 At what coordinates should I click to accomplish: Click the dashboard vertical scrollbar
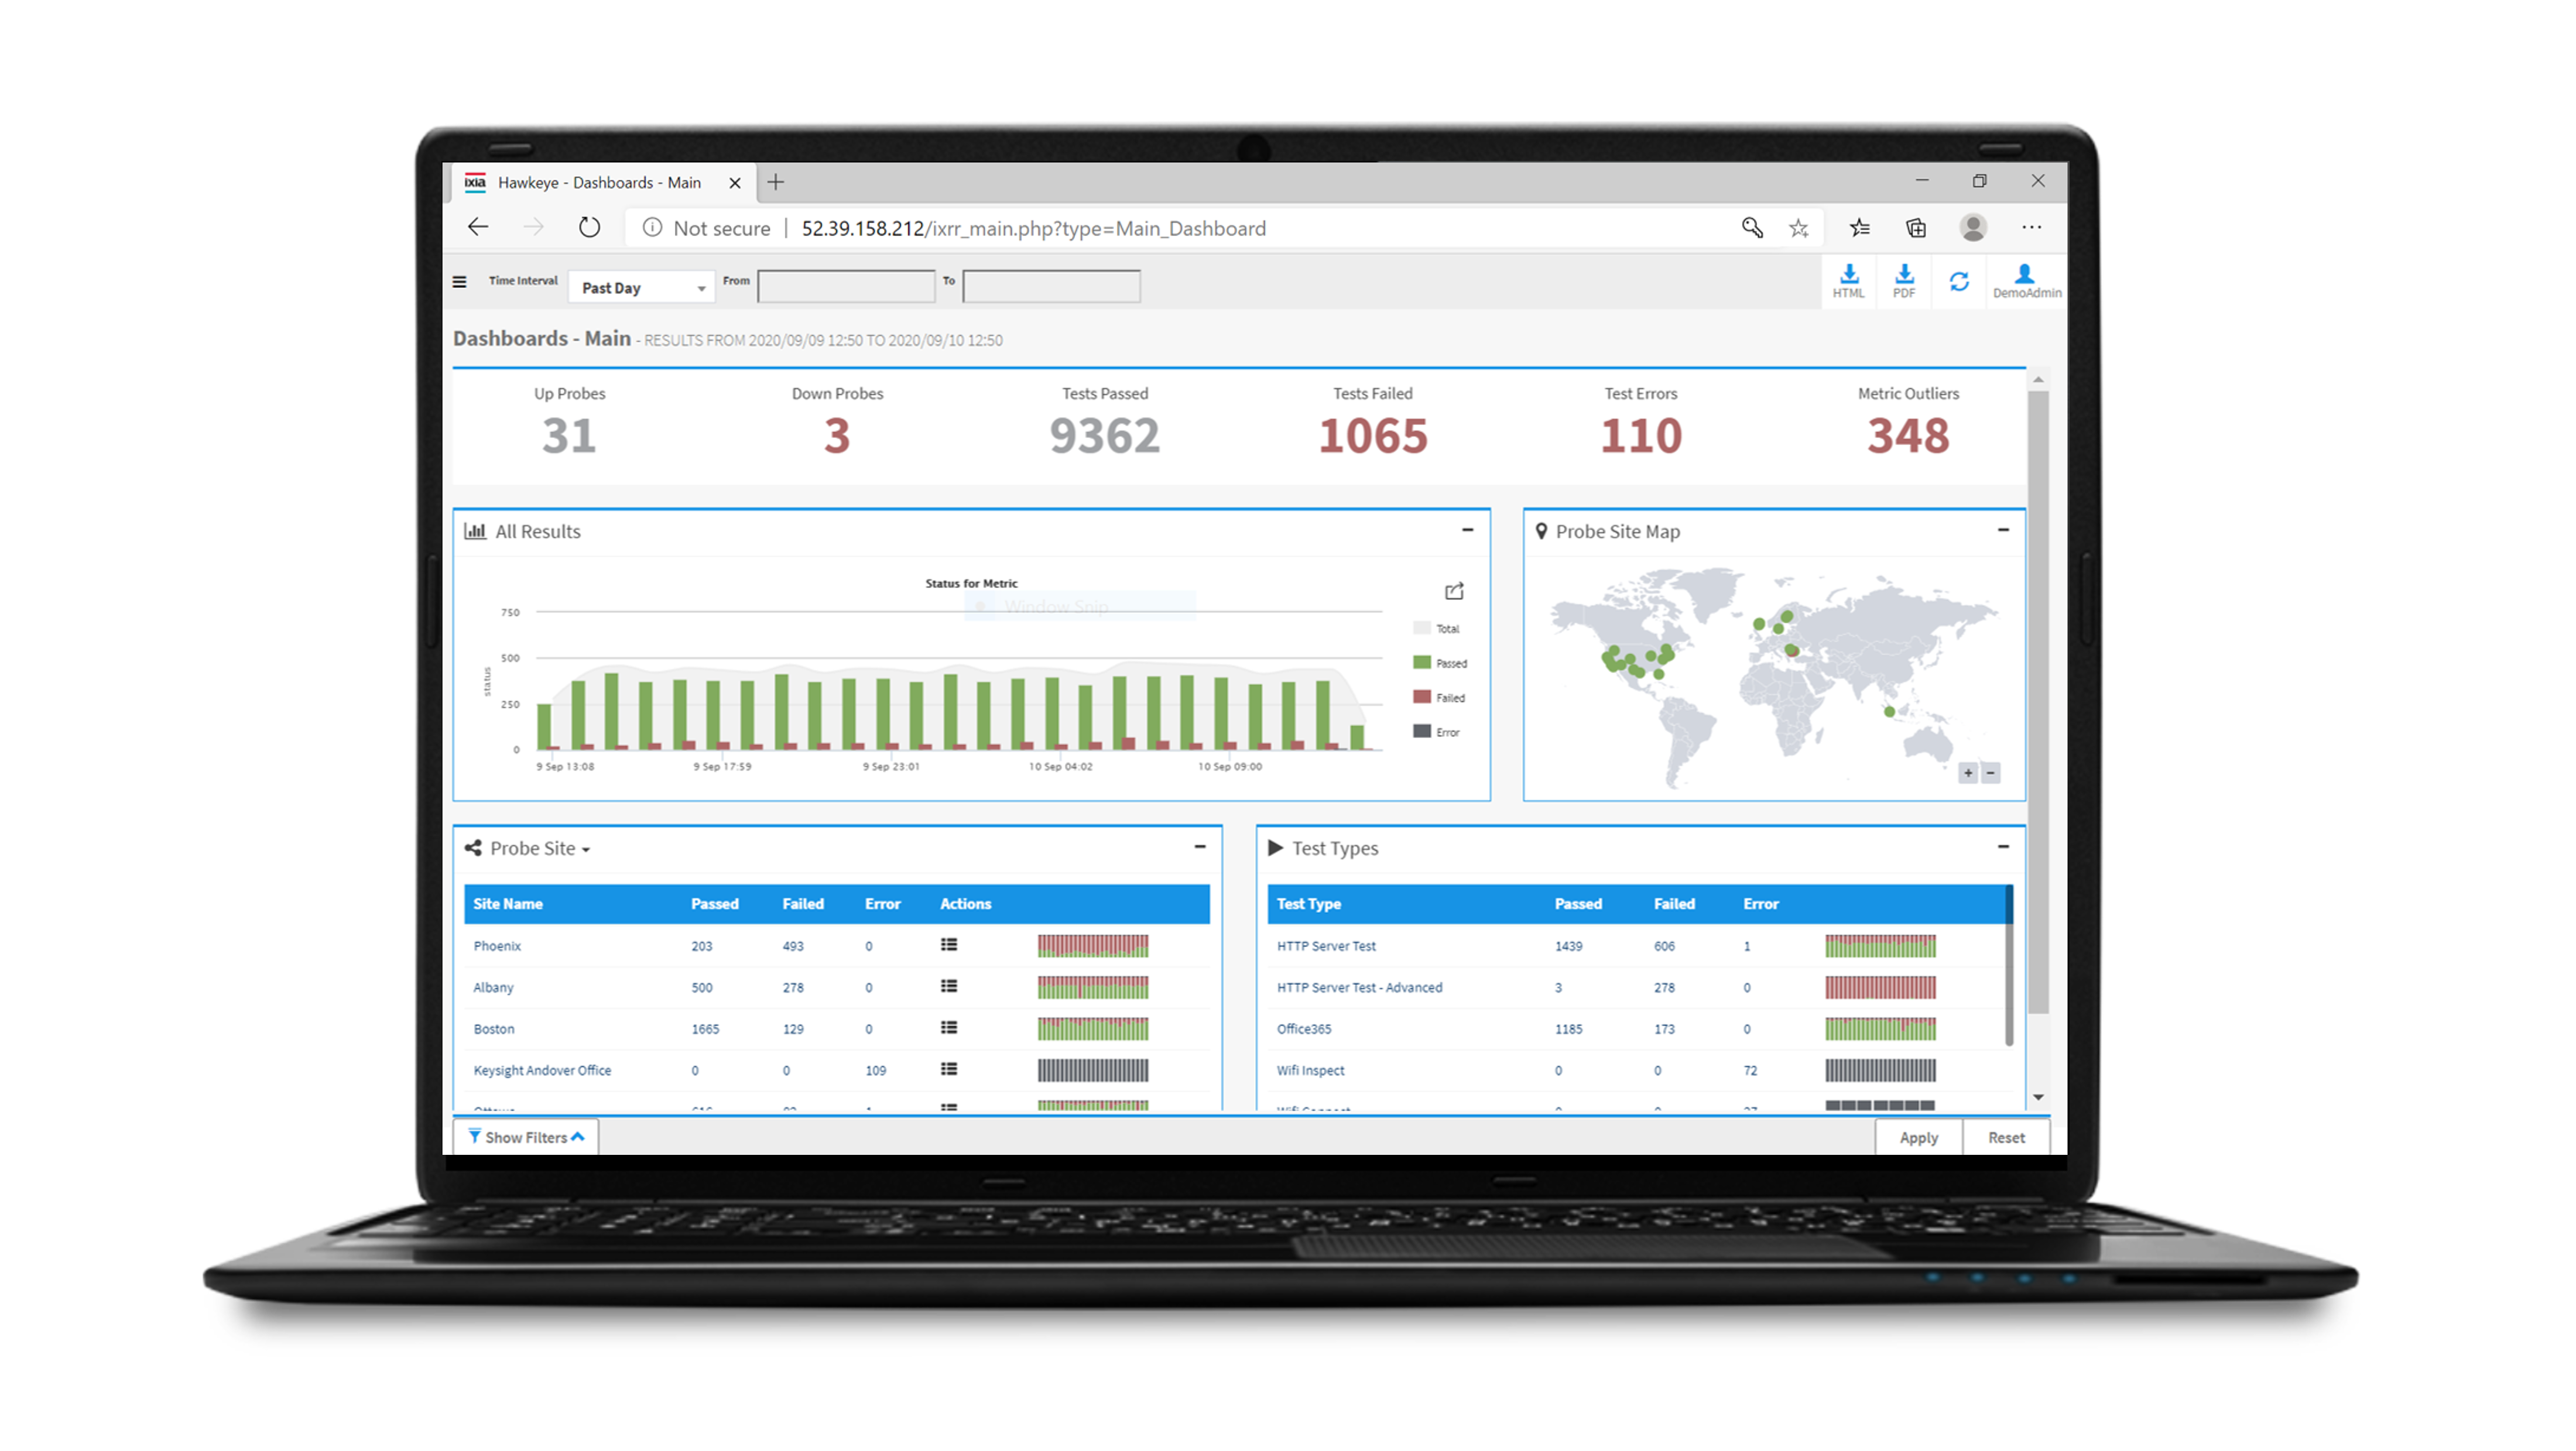click(2037, 700)
